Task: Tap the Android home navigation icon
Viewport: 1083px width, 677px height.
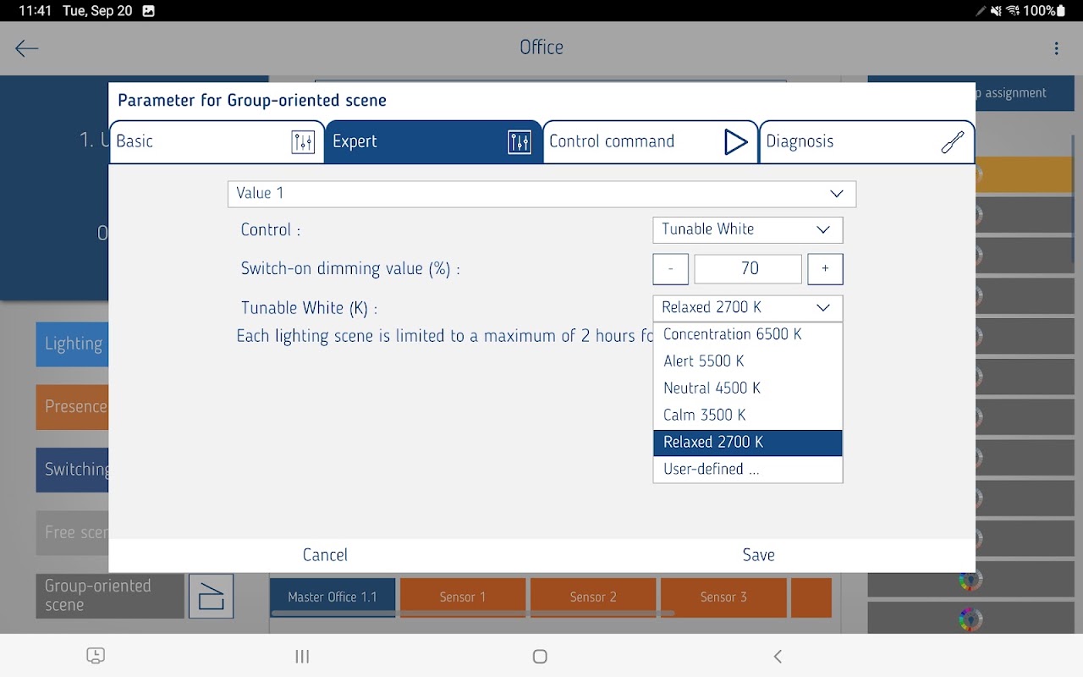Action: coord(540,657)
